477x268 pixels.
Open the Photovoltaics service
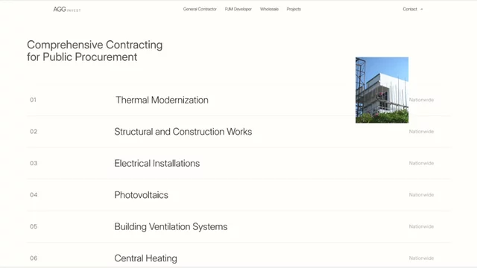coord(141,195)
